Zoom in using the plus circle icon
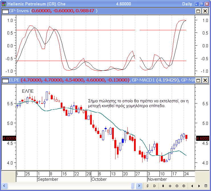 click(184, 186)
